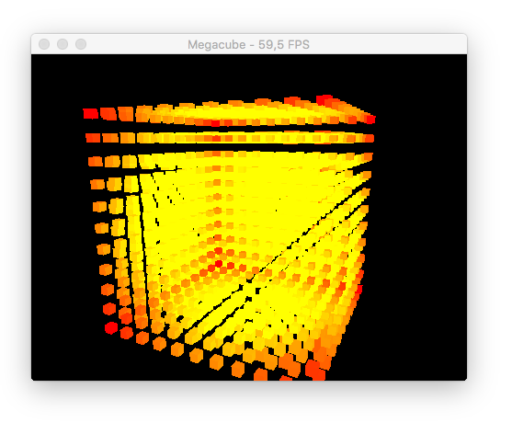
Task: Select the red cube on the right edge
Action: point(359,289)
